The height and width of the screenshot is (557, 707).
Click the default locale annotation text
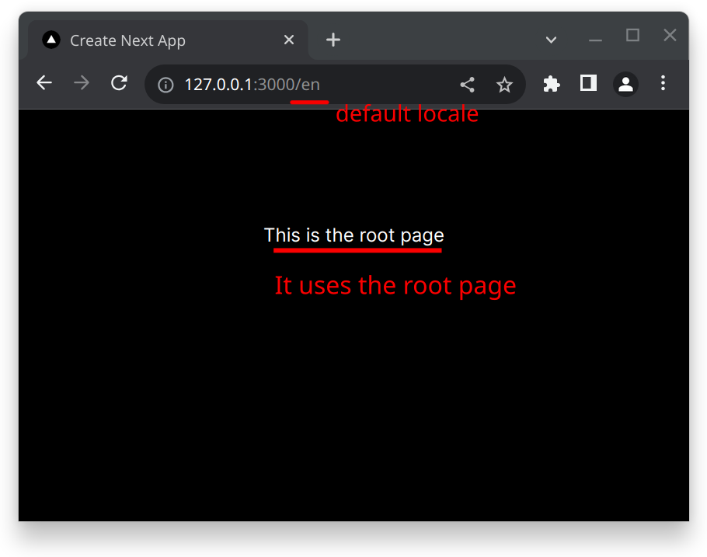407,113
